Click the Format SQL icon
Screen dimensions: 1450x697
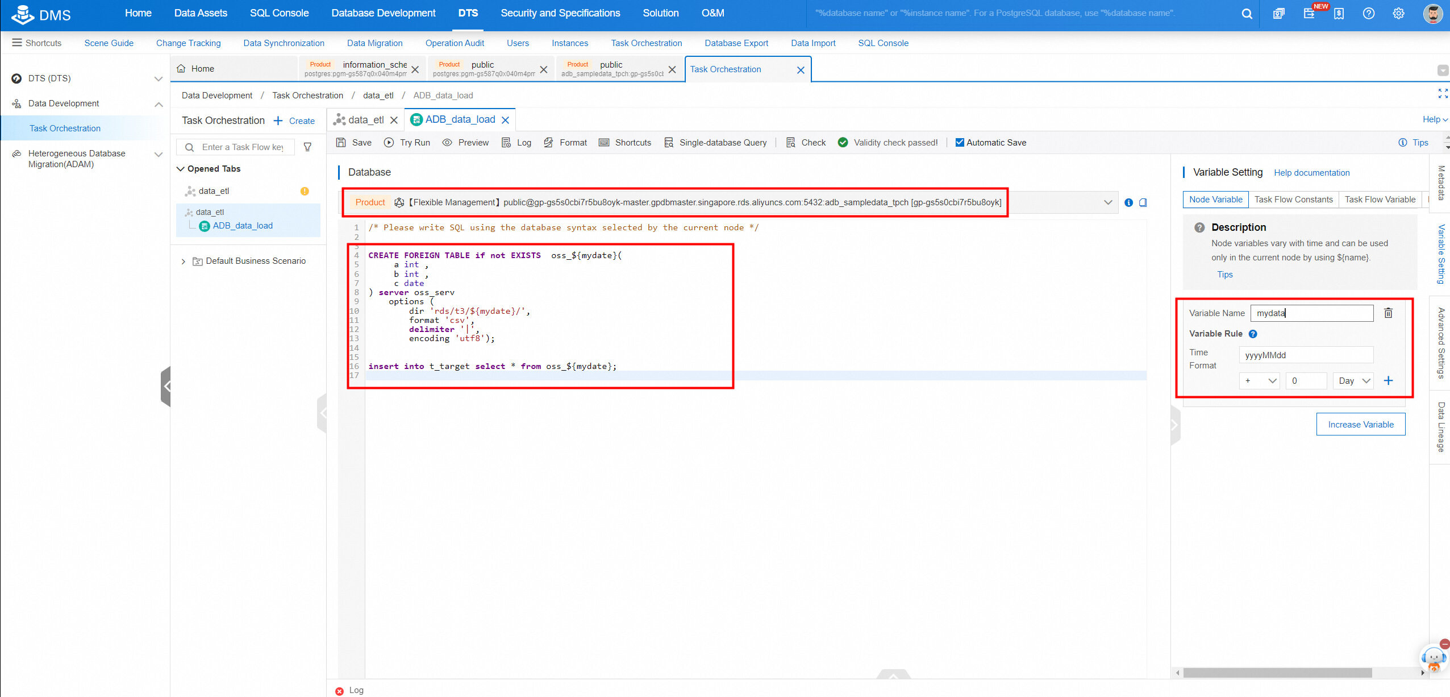[x=548, y=143]
